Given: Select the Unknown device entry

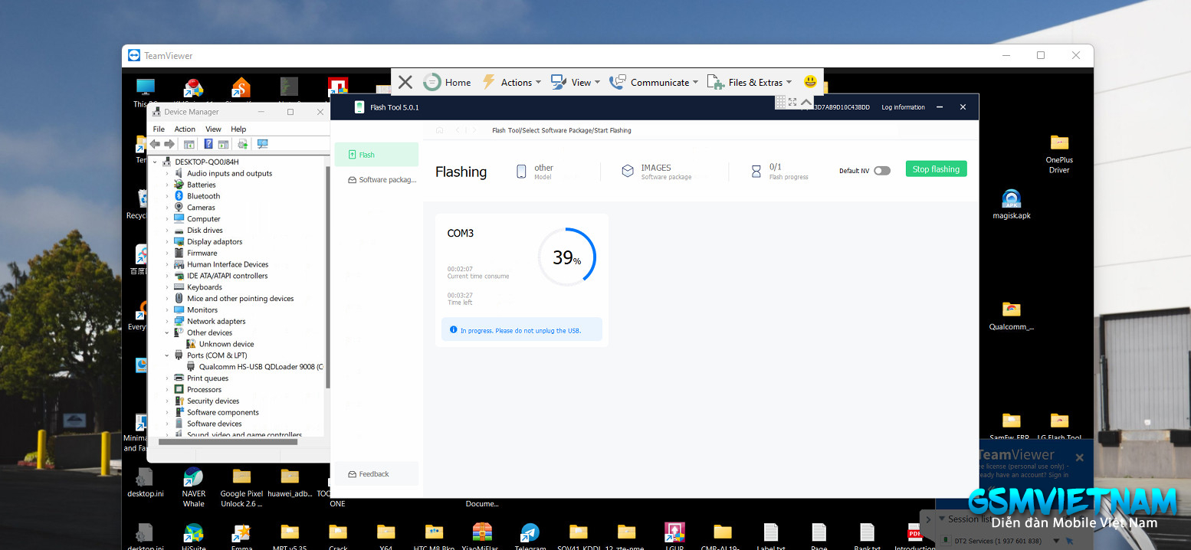Looking at the screenshot, I should point(221,344).
